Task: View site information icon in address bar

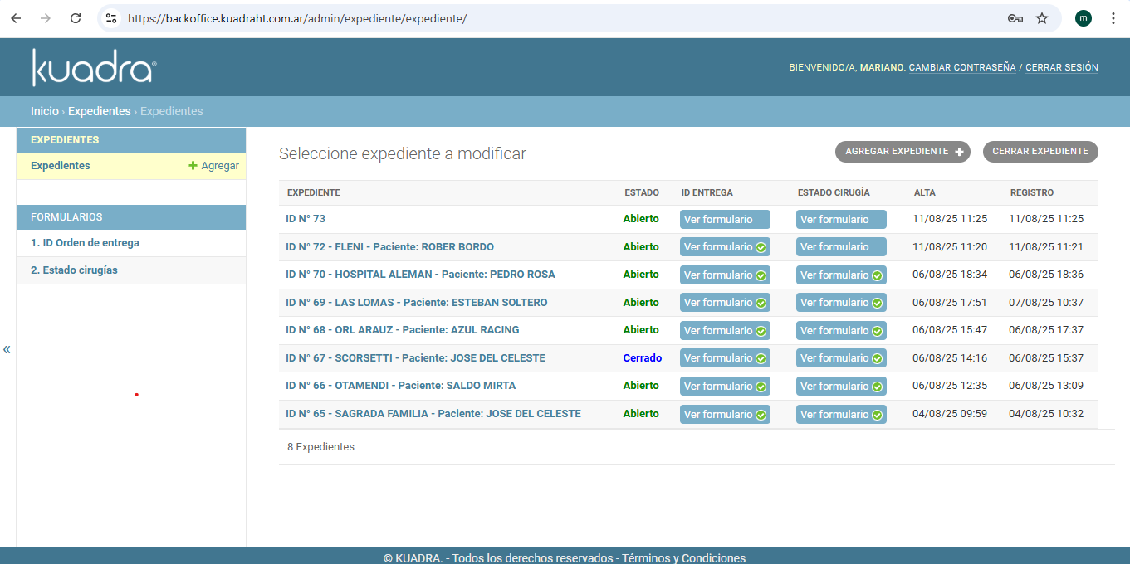Action: [x=111, y=18]
